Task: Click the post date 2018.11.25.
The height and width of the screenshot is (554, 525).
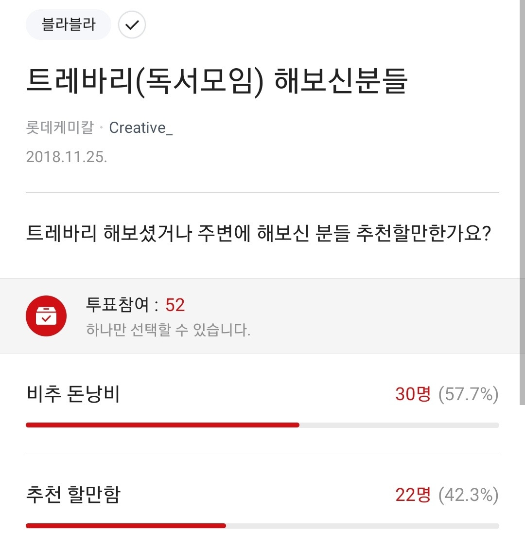Action: coord(67,157)
